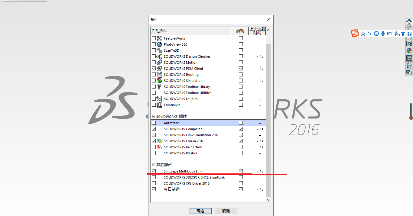
Task: Open the View Palette pane
Action: (x=409, y=43)
